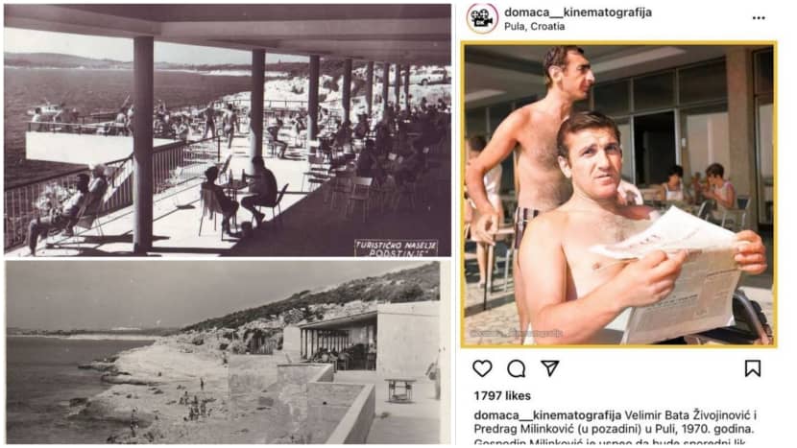View the 1797 likes list

502,395
